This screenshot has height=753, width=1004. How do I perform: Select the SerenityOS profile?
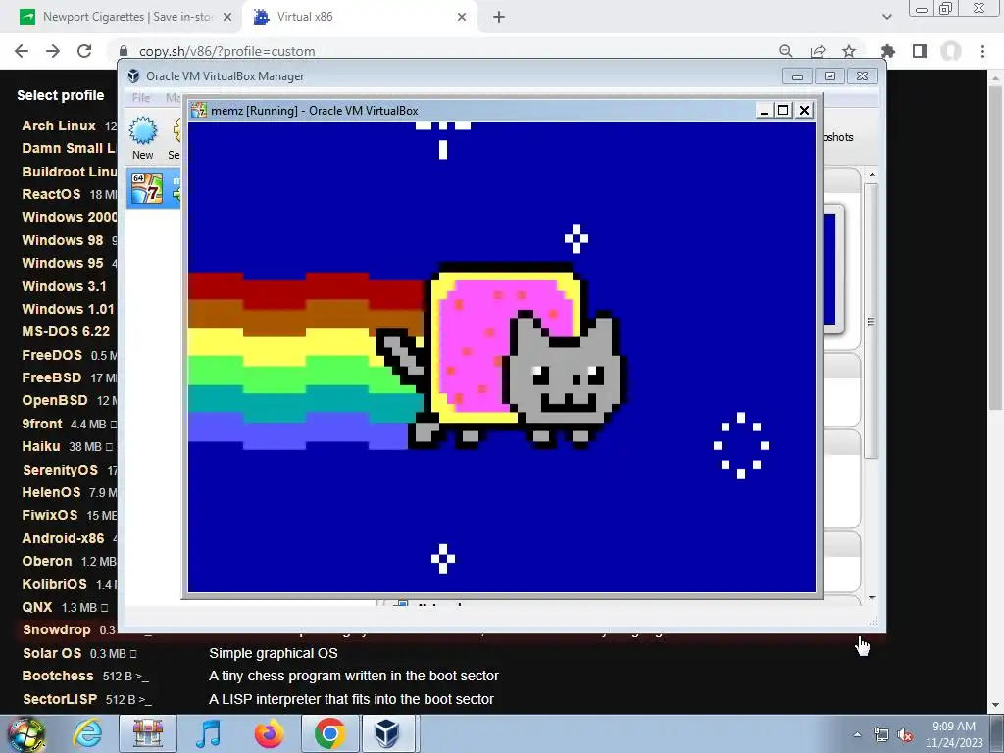tap(60, 470)
